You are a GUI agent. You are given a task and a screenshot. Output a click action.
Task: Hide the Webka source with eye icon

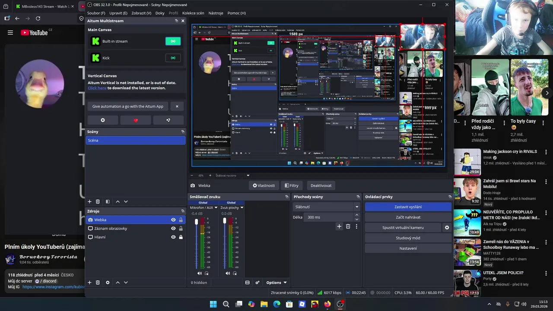[173, 220]
